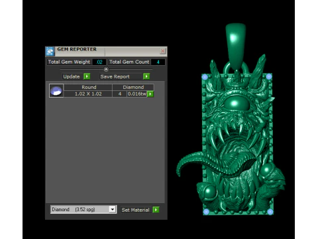Open the Diamond (3.52 spg) material dropdown
This screenshot has width=318, height=239.
pyautogui.click(x=113, y=209)
